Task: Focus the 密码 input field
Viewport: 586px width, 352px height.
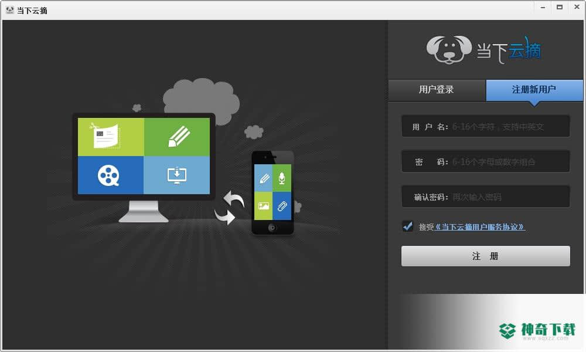Action: 485,161
